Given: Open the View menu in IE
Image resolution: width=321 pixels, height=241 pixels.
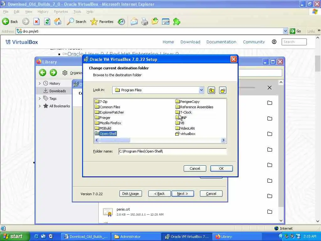Looking at the screenshot, I should coord(29,12).
